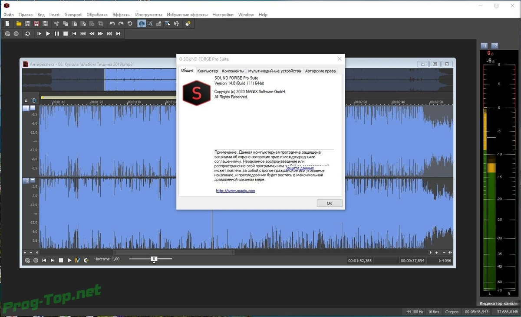Select the Pencil tool icon
Image resolution: width=521 pixels, height=317 pixels.
pos(158,23)
